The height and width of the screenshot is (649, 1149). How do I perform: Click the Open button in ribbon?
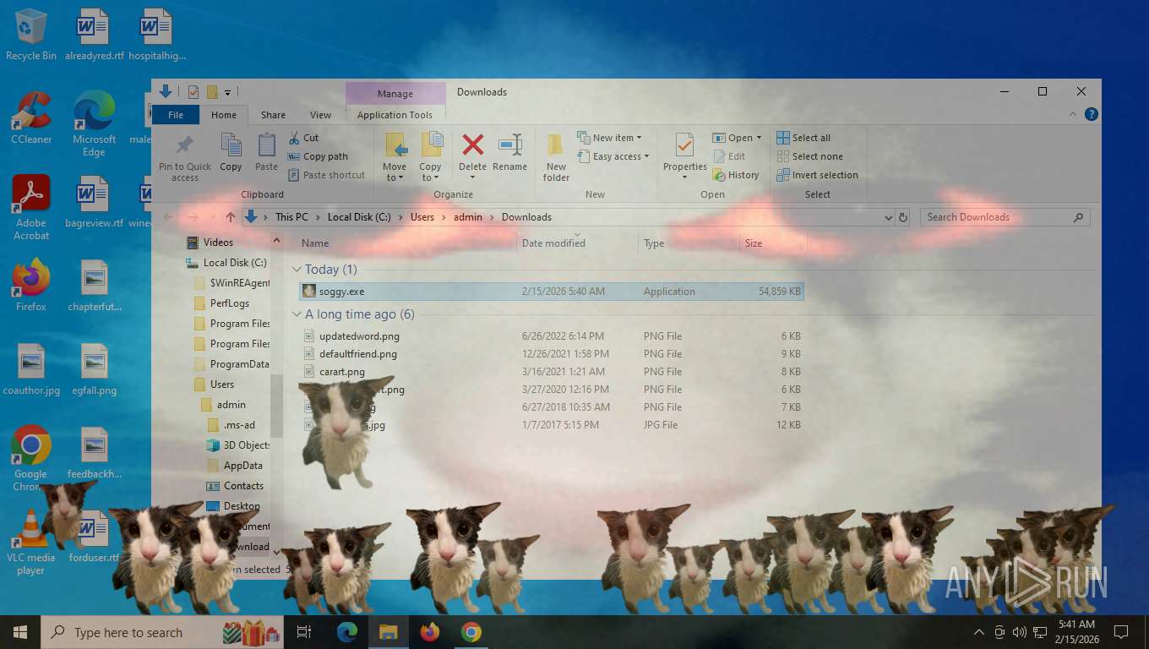coord(737,138)
